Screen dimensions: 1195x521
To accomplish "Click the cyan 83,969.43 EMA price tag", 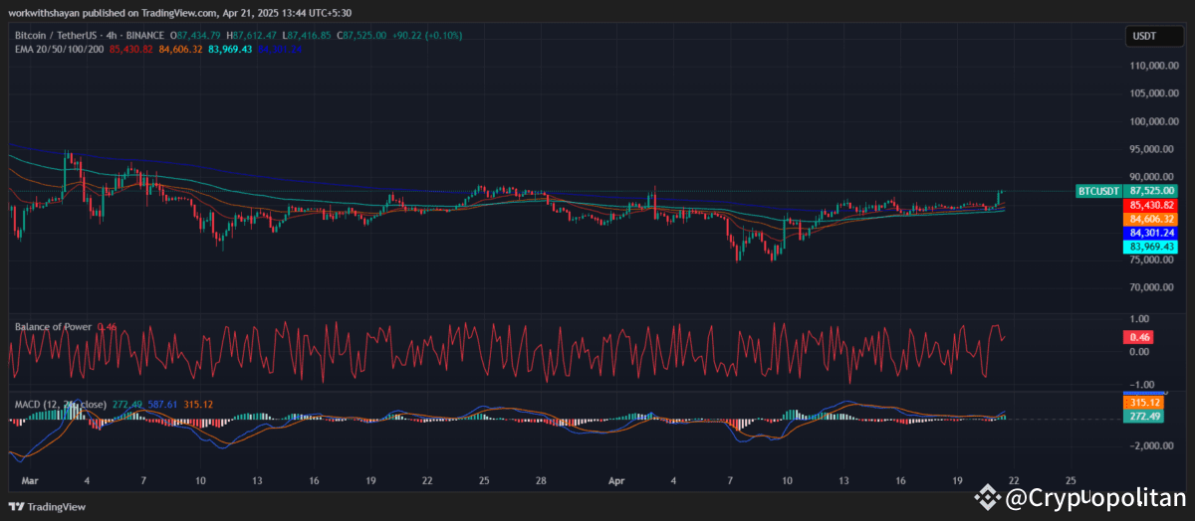I will click(1150, 247).
